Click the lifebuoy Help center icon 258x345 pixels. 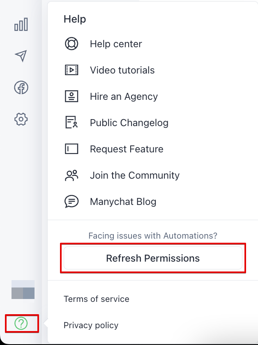[x=71, y=44]
